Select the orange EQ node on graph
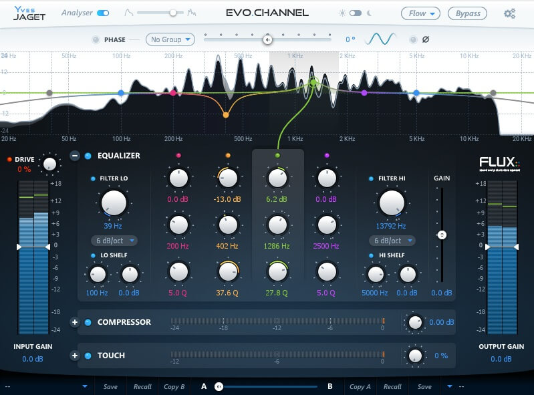Image resolution: width=534 pixels, height=395 pixels. pyautogui.click(x=225, y=115)
